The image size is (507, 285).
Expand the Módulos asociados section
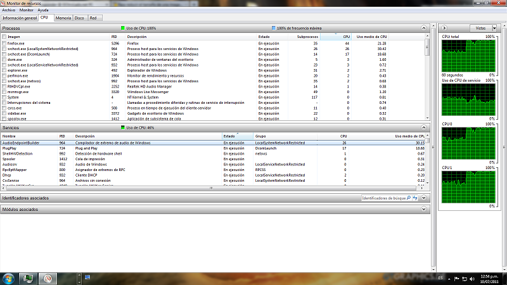[x=423, y=210]
